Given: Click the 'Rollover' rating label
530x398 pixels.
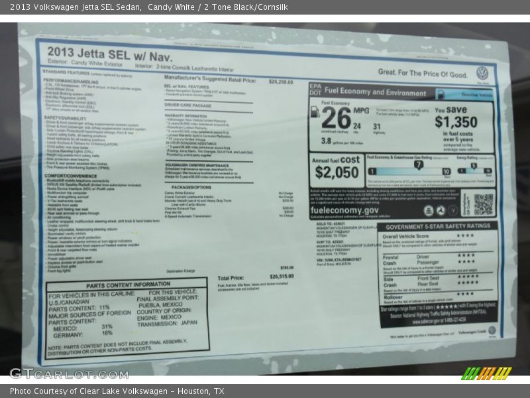Looking at the screenshot, I should click(x=393, y=297).
